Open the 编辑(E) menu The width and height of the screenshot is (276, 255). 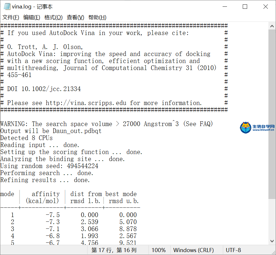(32, 18)
